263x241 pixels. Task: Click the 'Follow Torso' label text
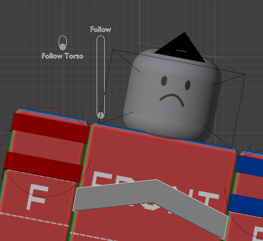pos(62,56)
